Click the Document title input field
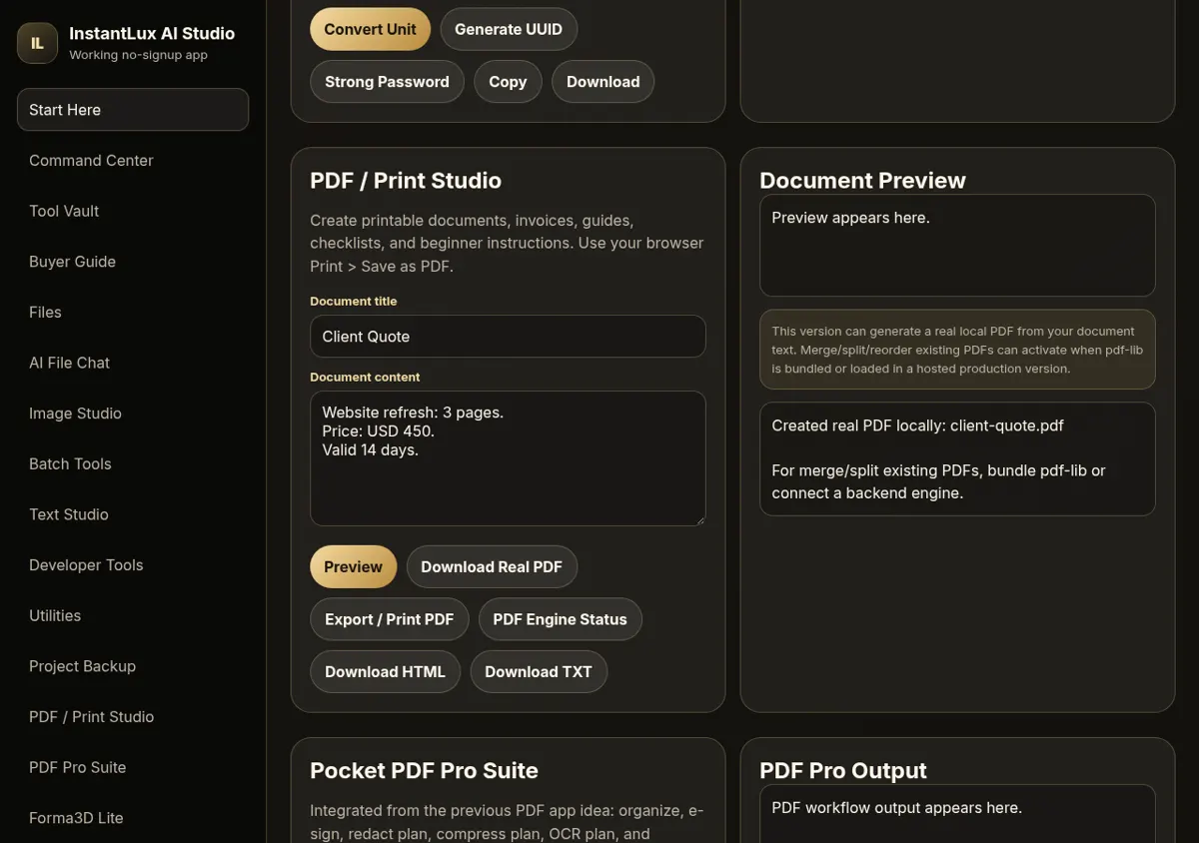The image size is (1199, 843). click(x=508, y=337)
